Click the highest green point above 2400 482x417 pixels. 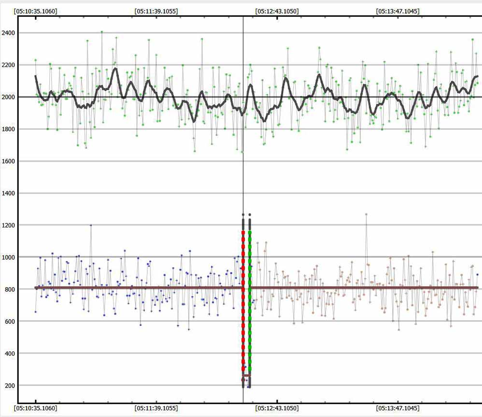[102, 32]
